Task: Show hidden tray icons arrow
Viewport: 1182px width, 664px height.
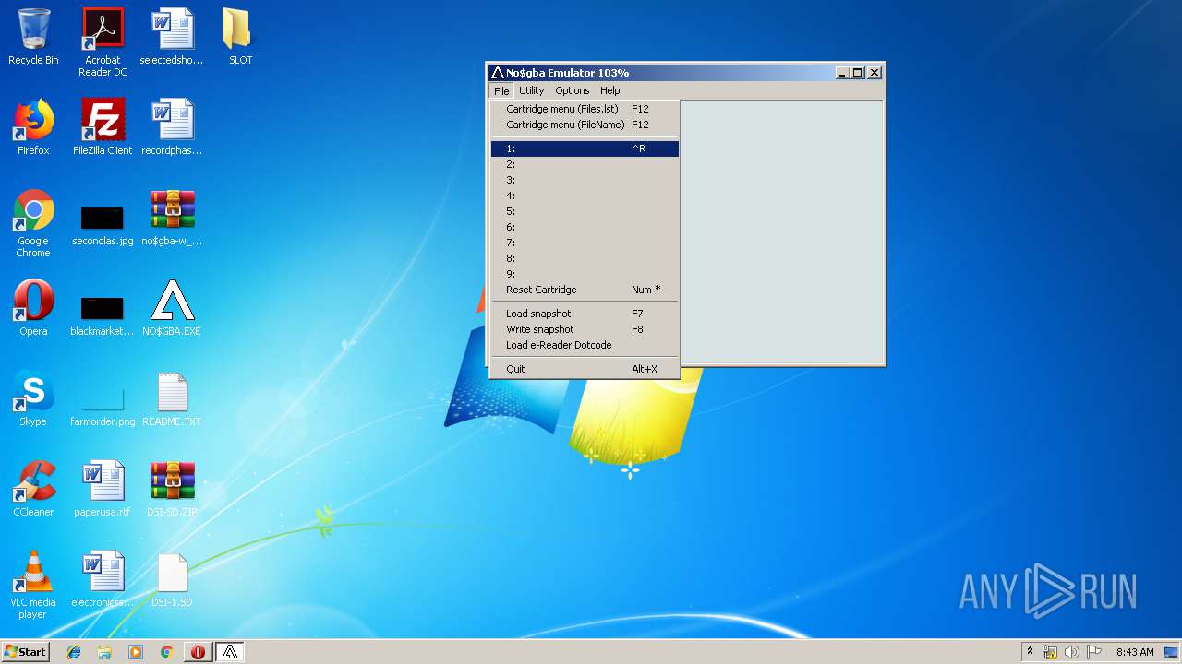Action: click(1030, 652)
